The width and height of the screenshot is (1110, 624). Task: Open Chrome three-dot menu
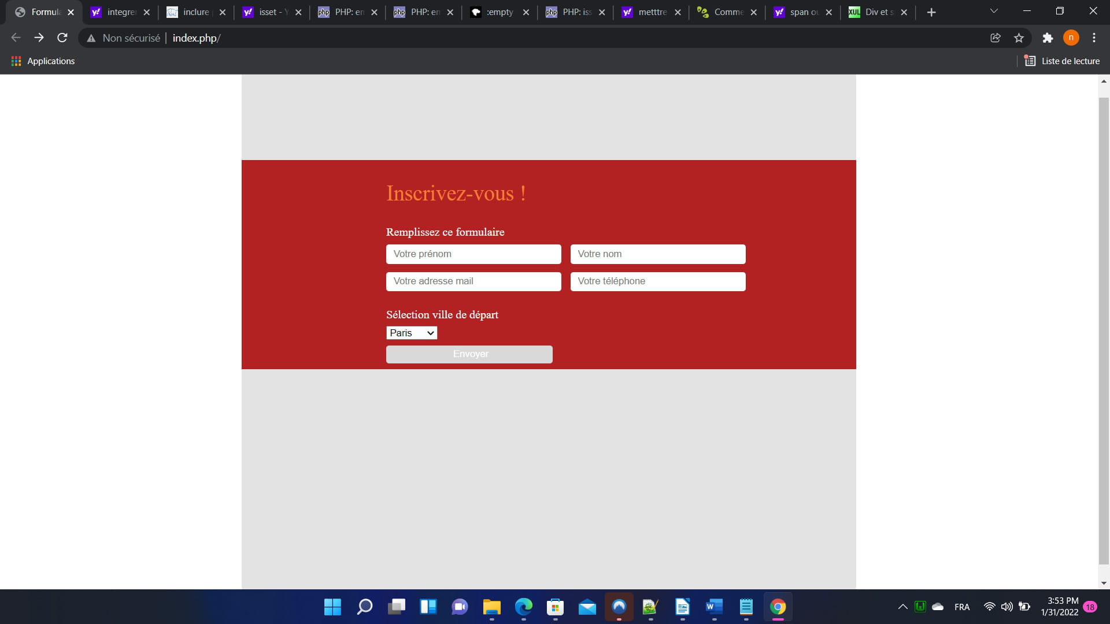coord(1094,38)
